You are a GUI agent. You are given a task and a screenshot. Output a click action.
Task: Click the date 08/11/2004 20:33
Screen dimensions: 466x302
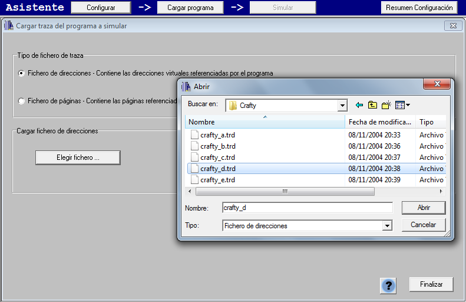[375, 135]
